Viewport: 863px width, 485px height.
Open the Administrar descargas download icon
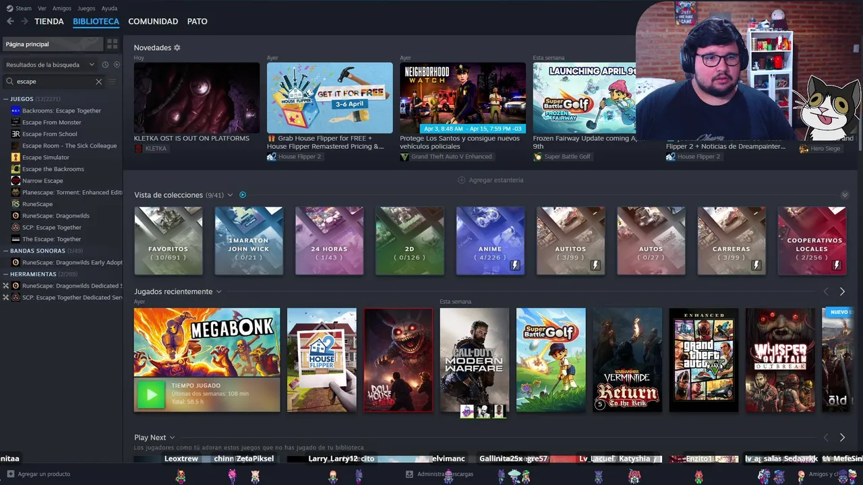coord(409,474)
